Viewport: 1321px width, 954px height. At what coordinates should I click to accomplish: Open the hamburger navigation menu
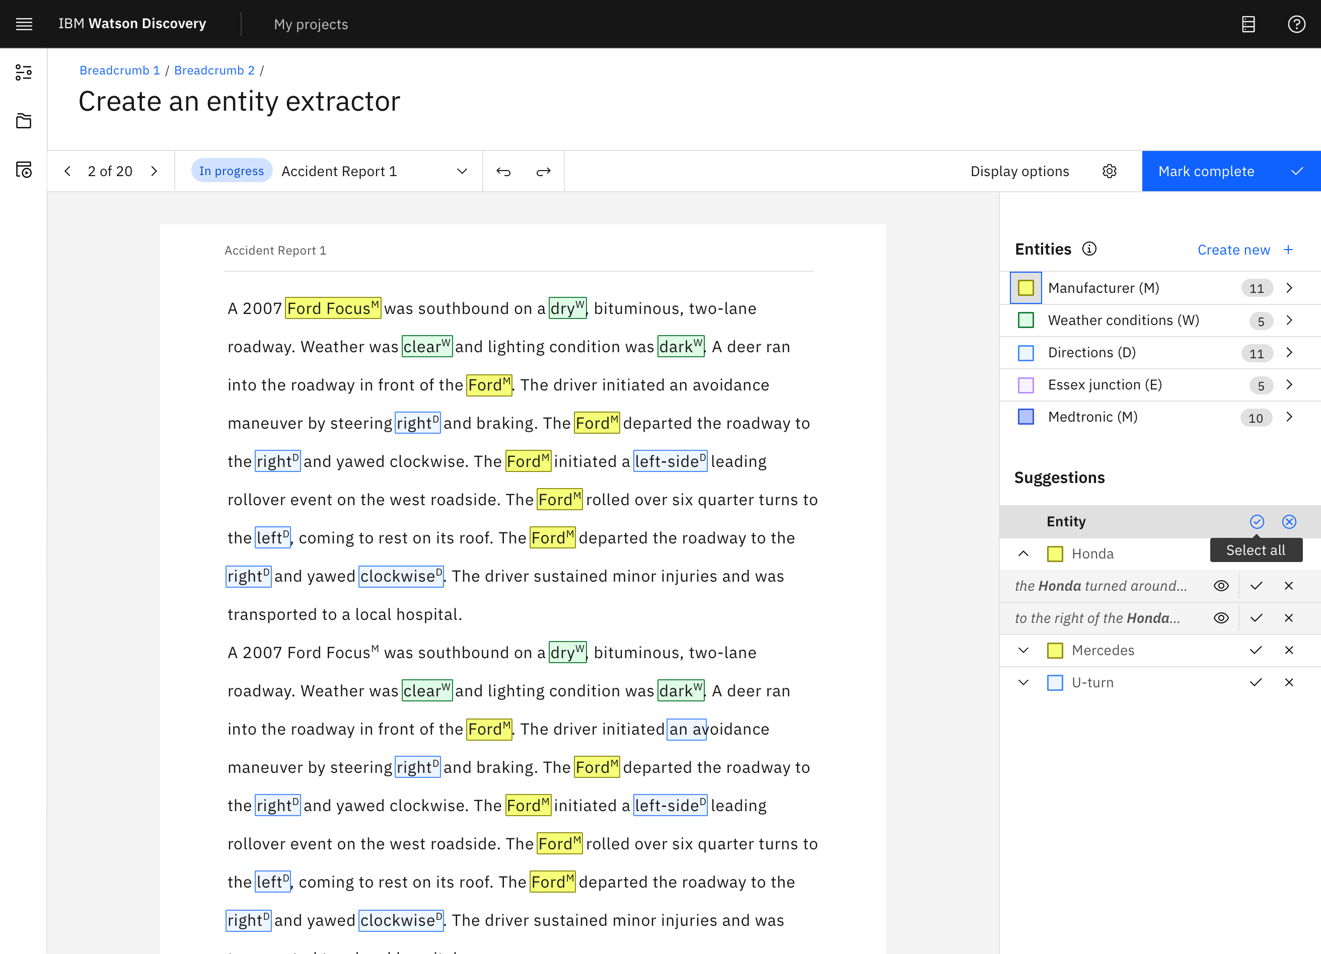(24, 24)
